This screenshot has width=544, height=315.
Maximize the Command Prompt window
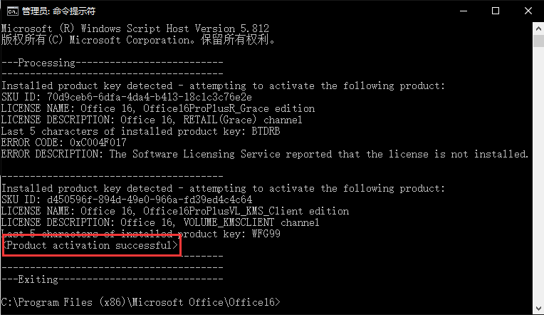coord(496,11)
